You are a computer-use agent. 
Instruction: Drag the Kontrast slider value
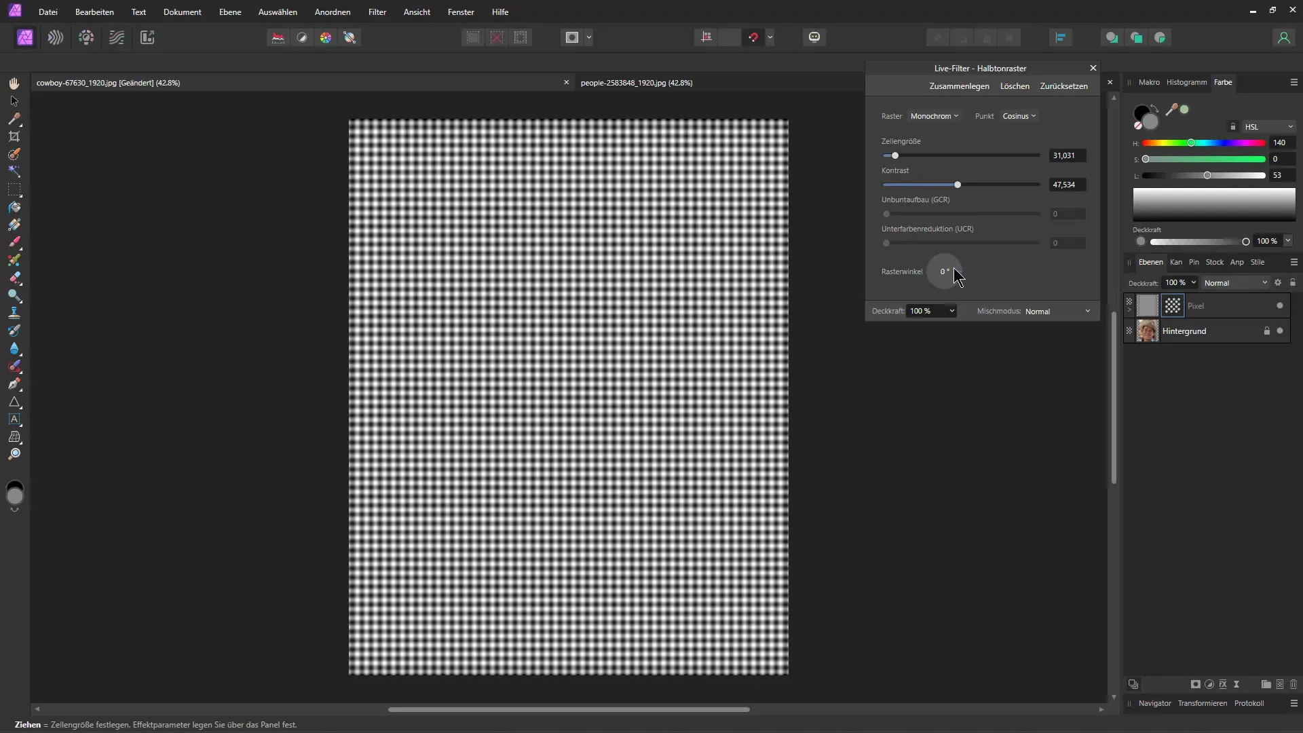point(958,185)
